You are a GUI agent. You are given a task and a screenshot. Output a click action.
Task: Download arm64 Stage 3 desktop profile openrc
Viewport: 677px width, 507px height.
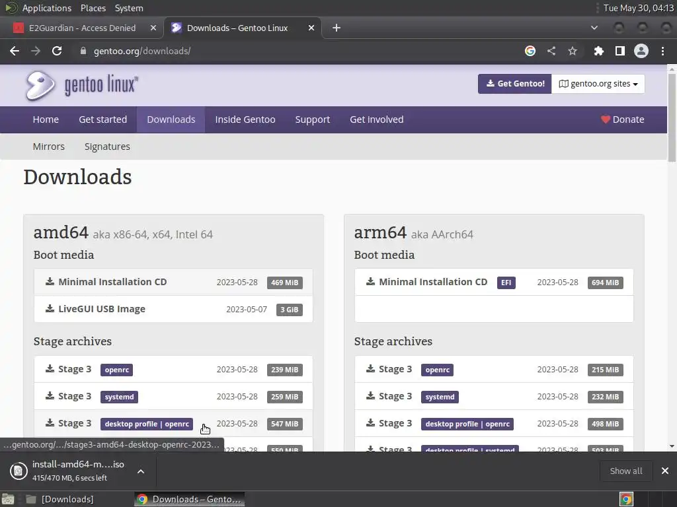[494, 423]
